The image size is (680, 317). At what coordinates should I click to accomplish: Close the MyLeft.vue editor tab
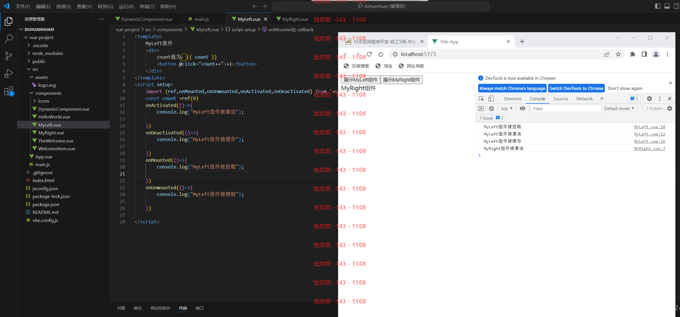pyautogui.click(x=266, y=19)
